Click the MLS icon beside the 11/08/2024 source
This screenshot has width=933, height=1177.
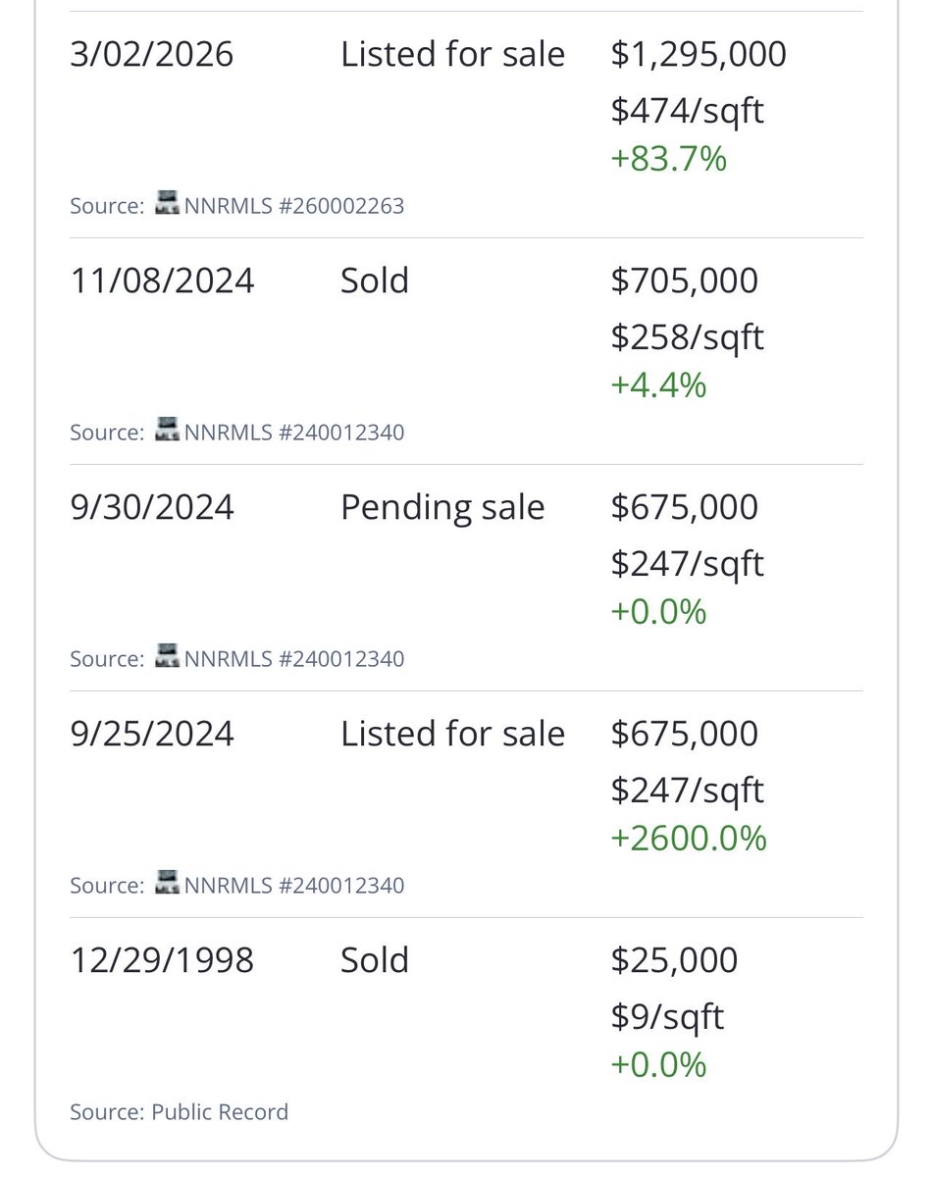click(x=167, y=431)
